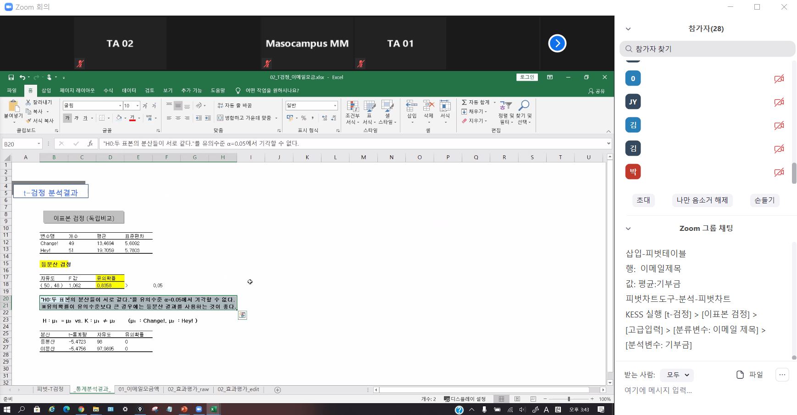Click the Excel zoom level slider
The image size is (797, 415).
pos(569,399)
